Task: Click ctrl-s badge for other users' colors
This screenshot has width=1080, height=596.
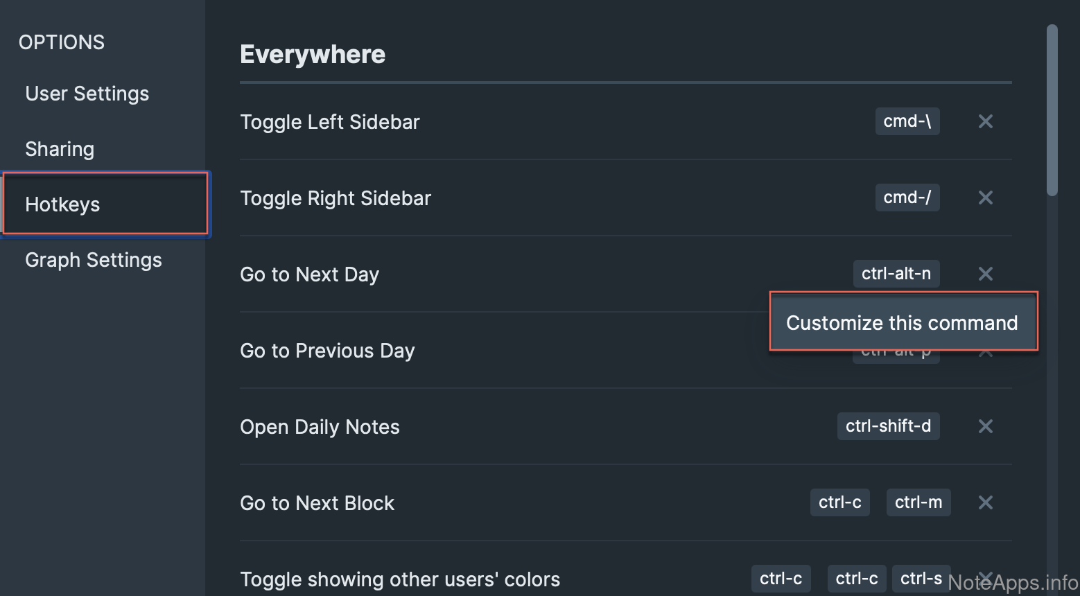Action: pos(921,579)
